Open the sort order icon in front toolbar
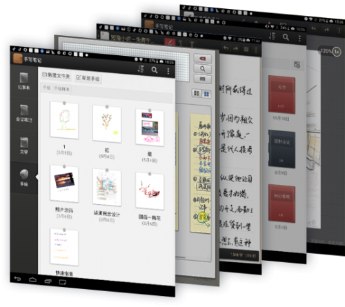The width and height of the screenshot is (345, 307). point(141,69)
